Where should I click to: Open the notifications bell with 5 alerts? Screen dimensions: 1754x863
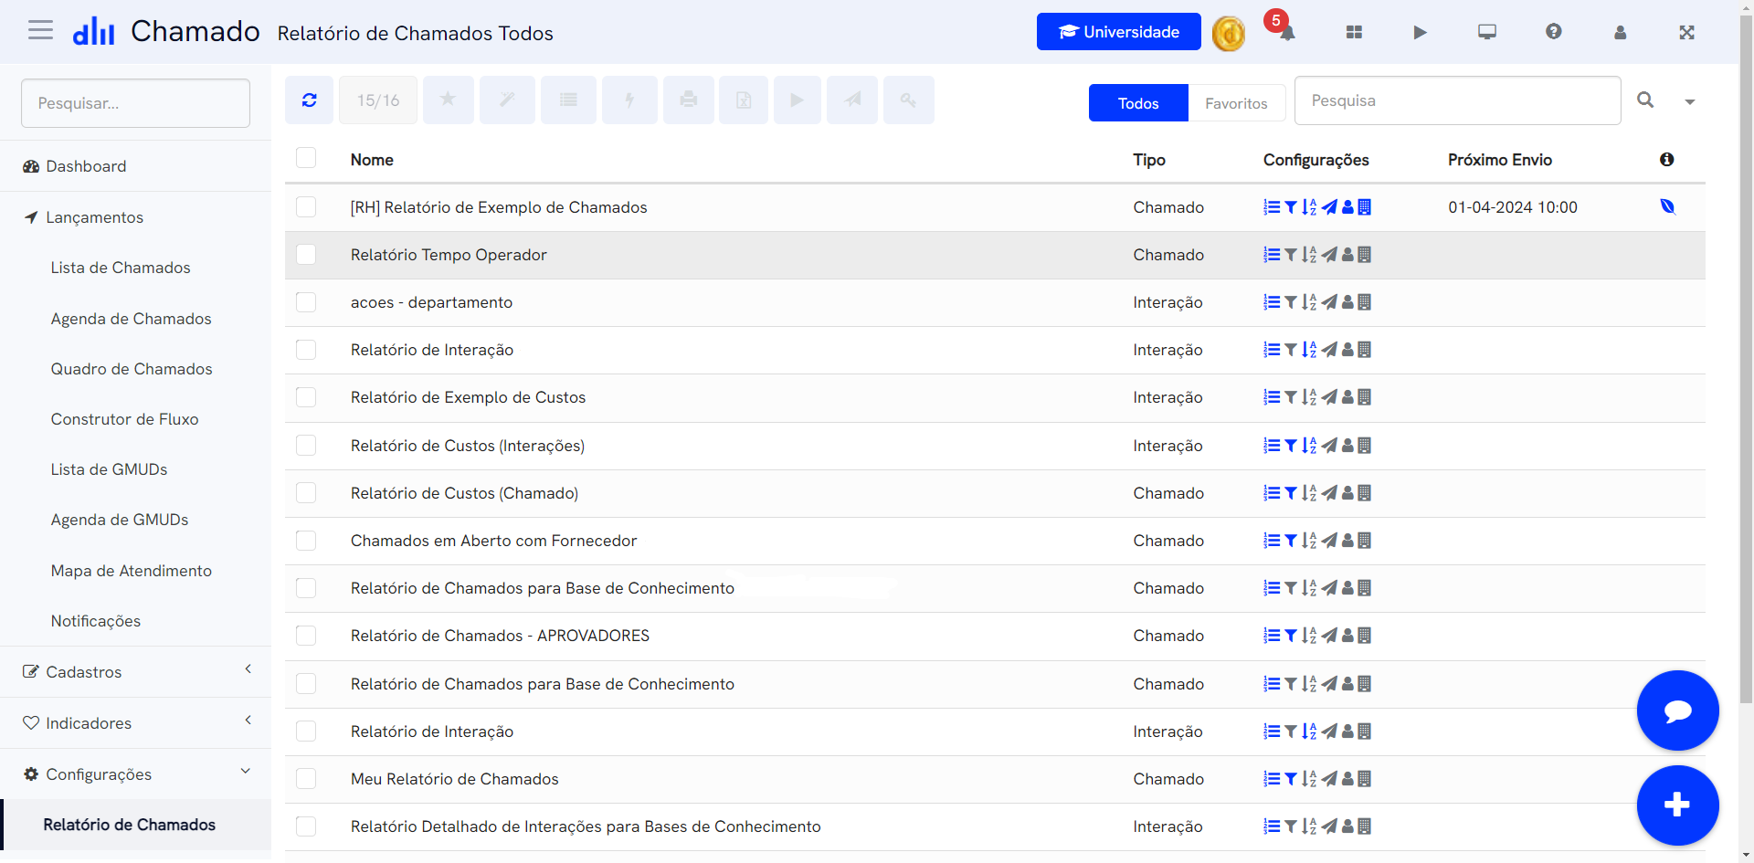point(1286,34)
